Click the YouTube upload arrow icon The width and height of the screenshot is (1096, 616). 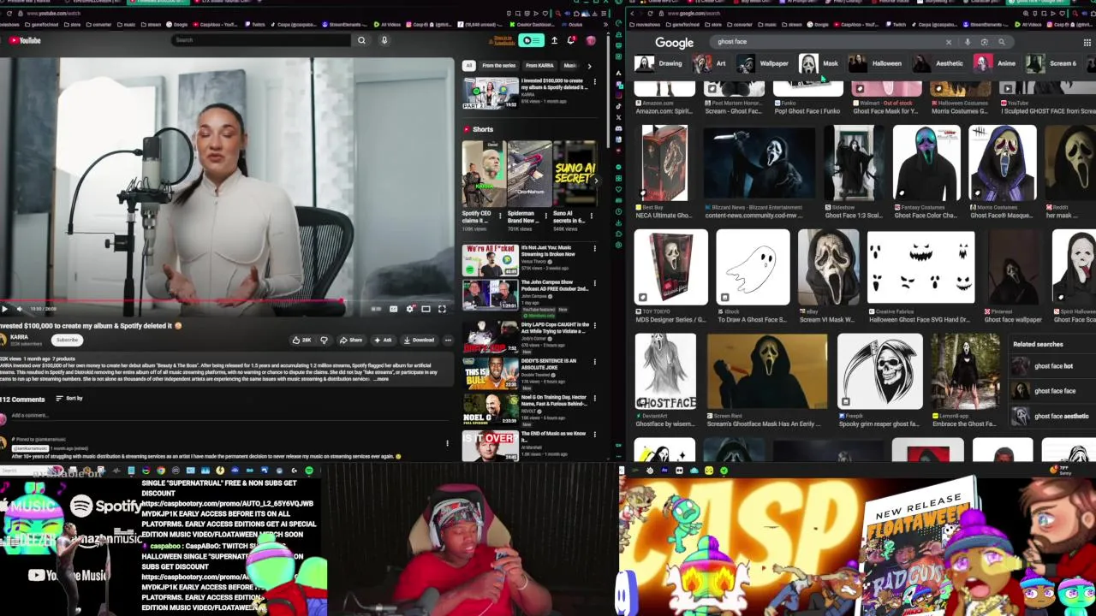coord(554,40)
